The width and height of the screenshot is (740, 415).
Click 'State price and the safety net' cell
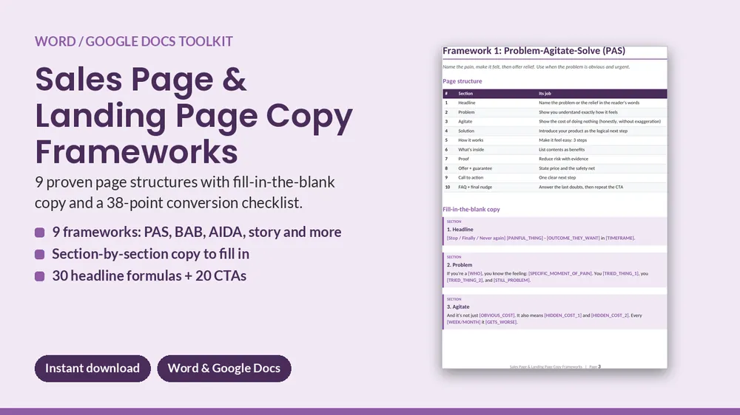(x=567, y=168)
